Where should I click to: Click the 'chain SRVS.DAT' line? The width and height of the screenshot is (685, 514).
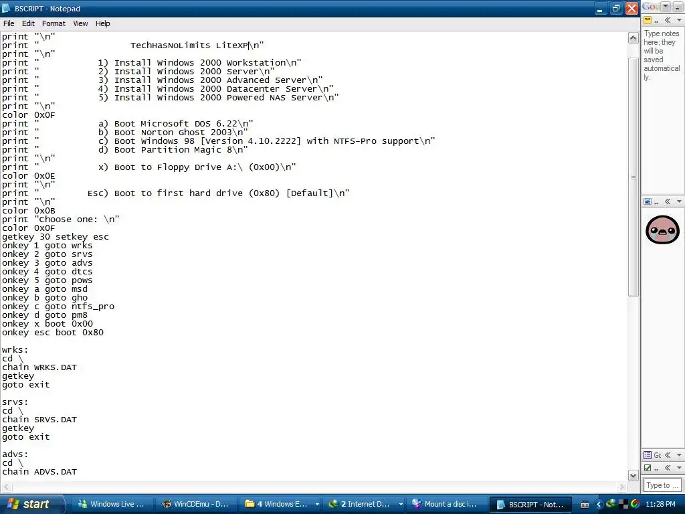(39, 420)
